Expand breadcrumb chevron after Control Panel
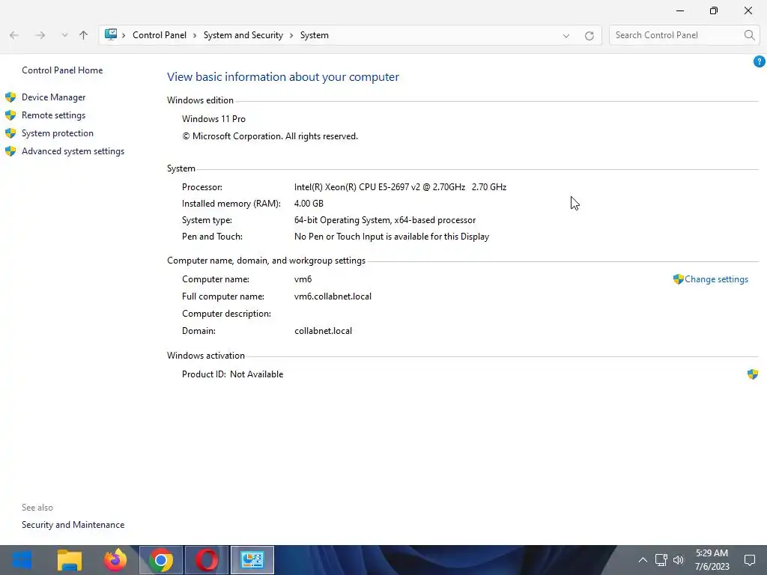Viewport: 767px width, 575px height. point(195,35)
